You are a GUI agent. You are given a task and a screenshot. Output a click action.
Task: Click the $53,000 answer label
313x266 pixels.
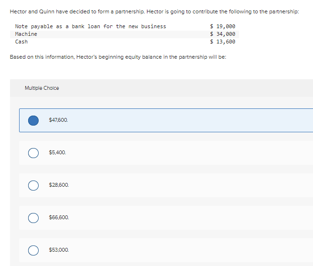pyautogui.click(x=59, y=250)
